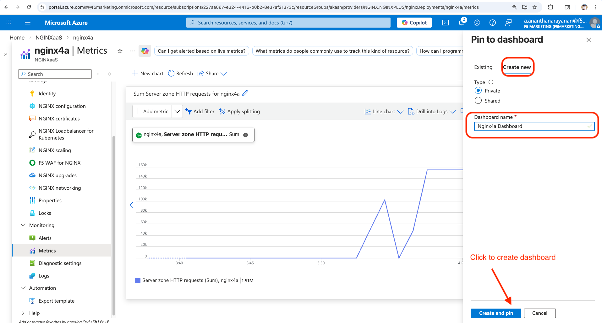This screenshot has height=323, width=602.
Task: Click the New chart button
Action: [148, 73]
